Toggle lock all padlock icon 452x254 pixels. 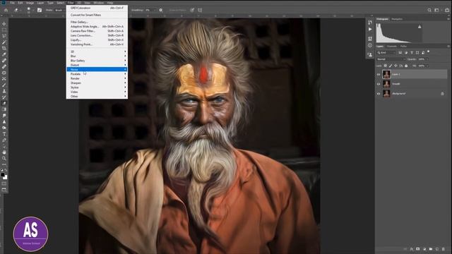(x=406, y=66)
